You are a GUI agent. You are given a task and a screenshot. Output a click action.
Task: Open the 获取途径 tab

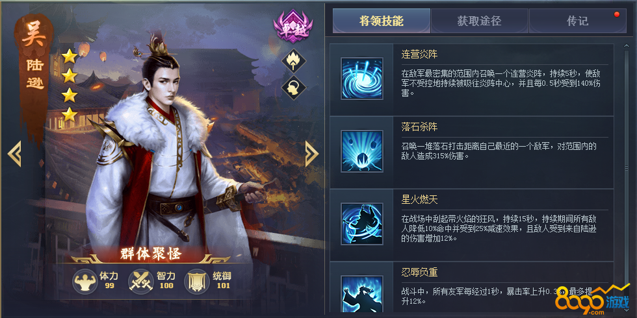480,21
